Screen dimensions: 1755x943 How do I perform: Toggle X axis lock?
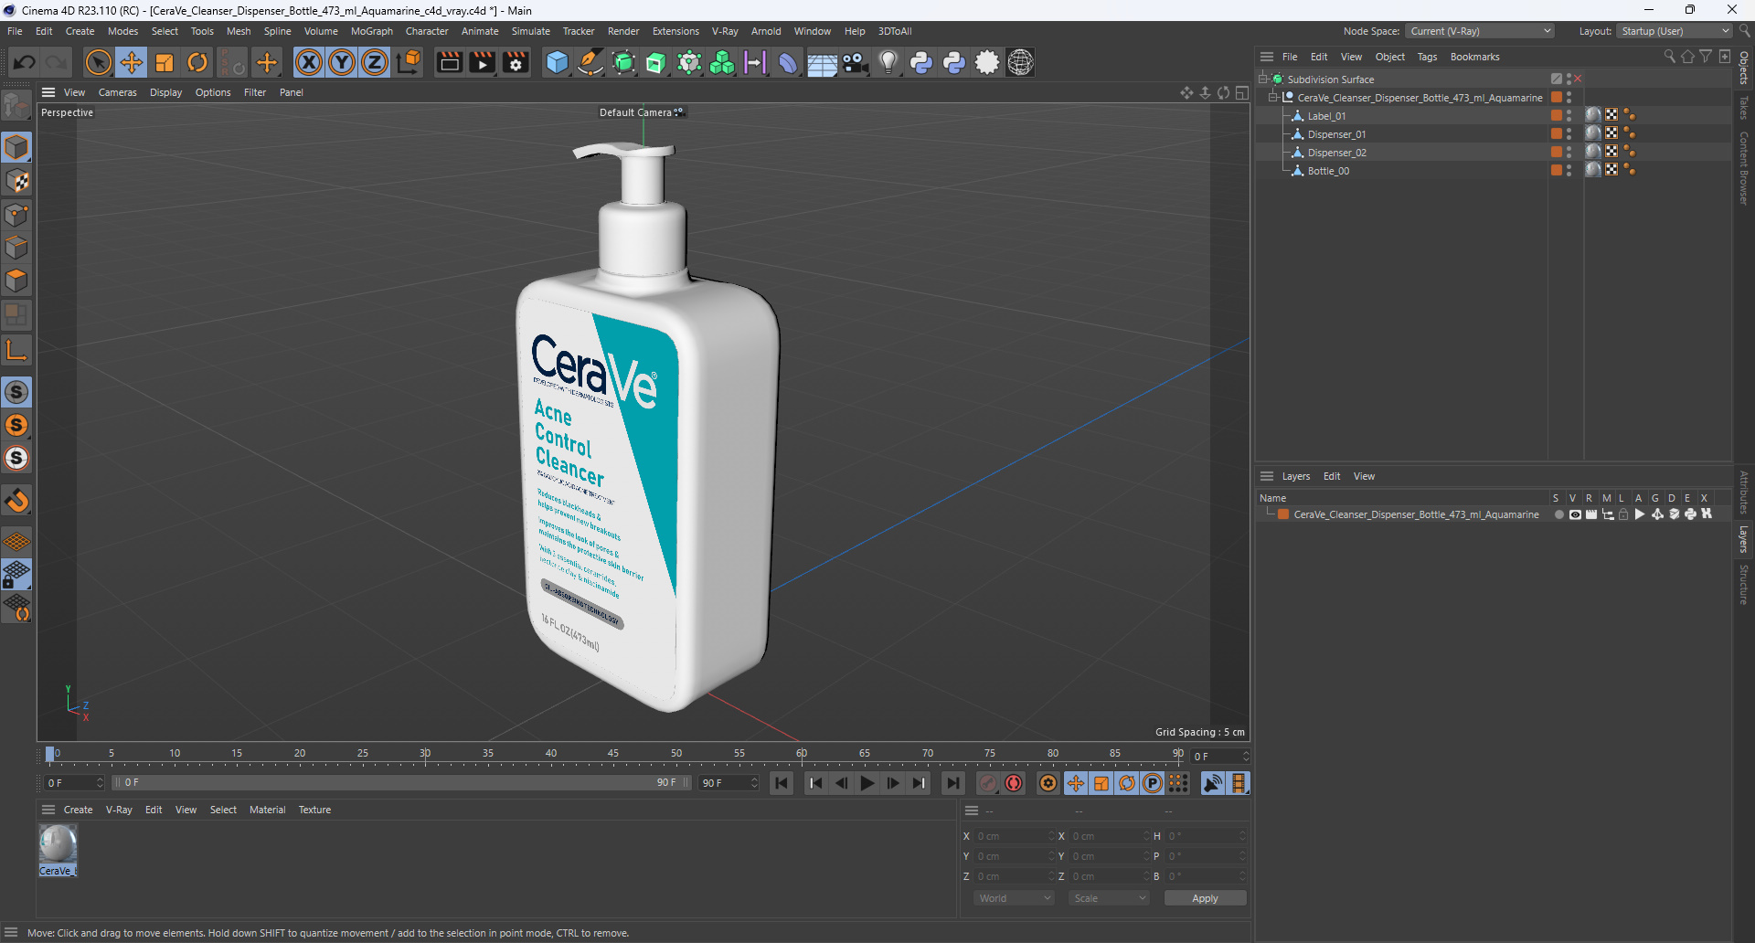(x=309, y=62)
